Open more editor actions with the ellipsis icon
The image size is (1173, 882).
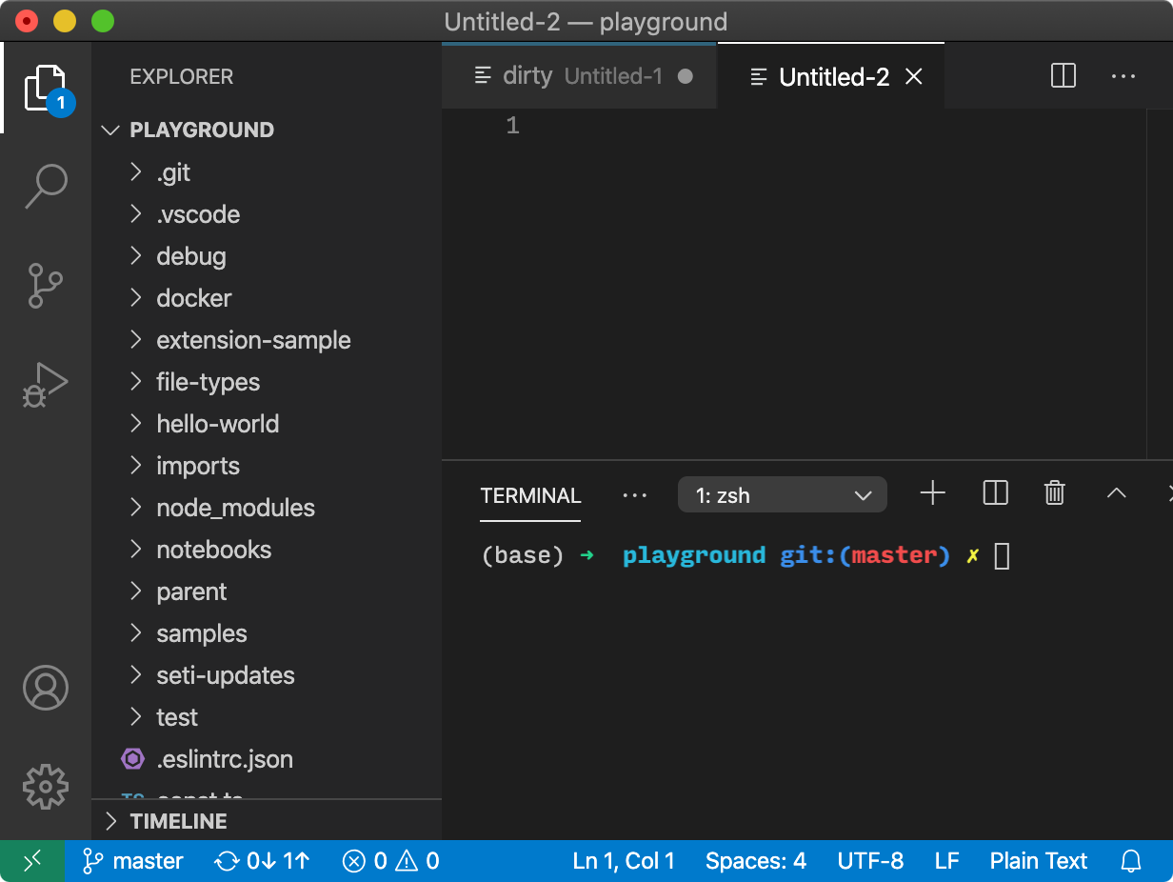pos(1123,76)
